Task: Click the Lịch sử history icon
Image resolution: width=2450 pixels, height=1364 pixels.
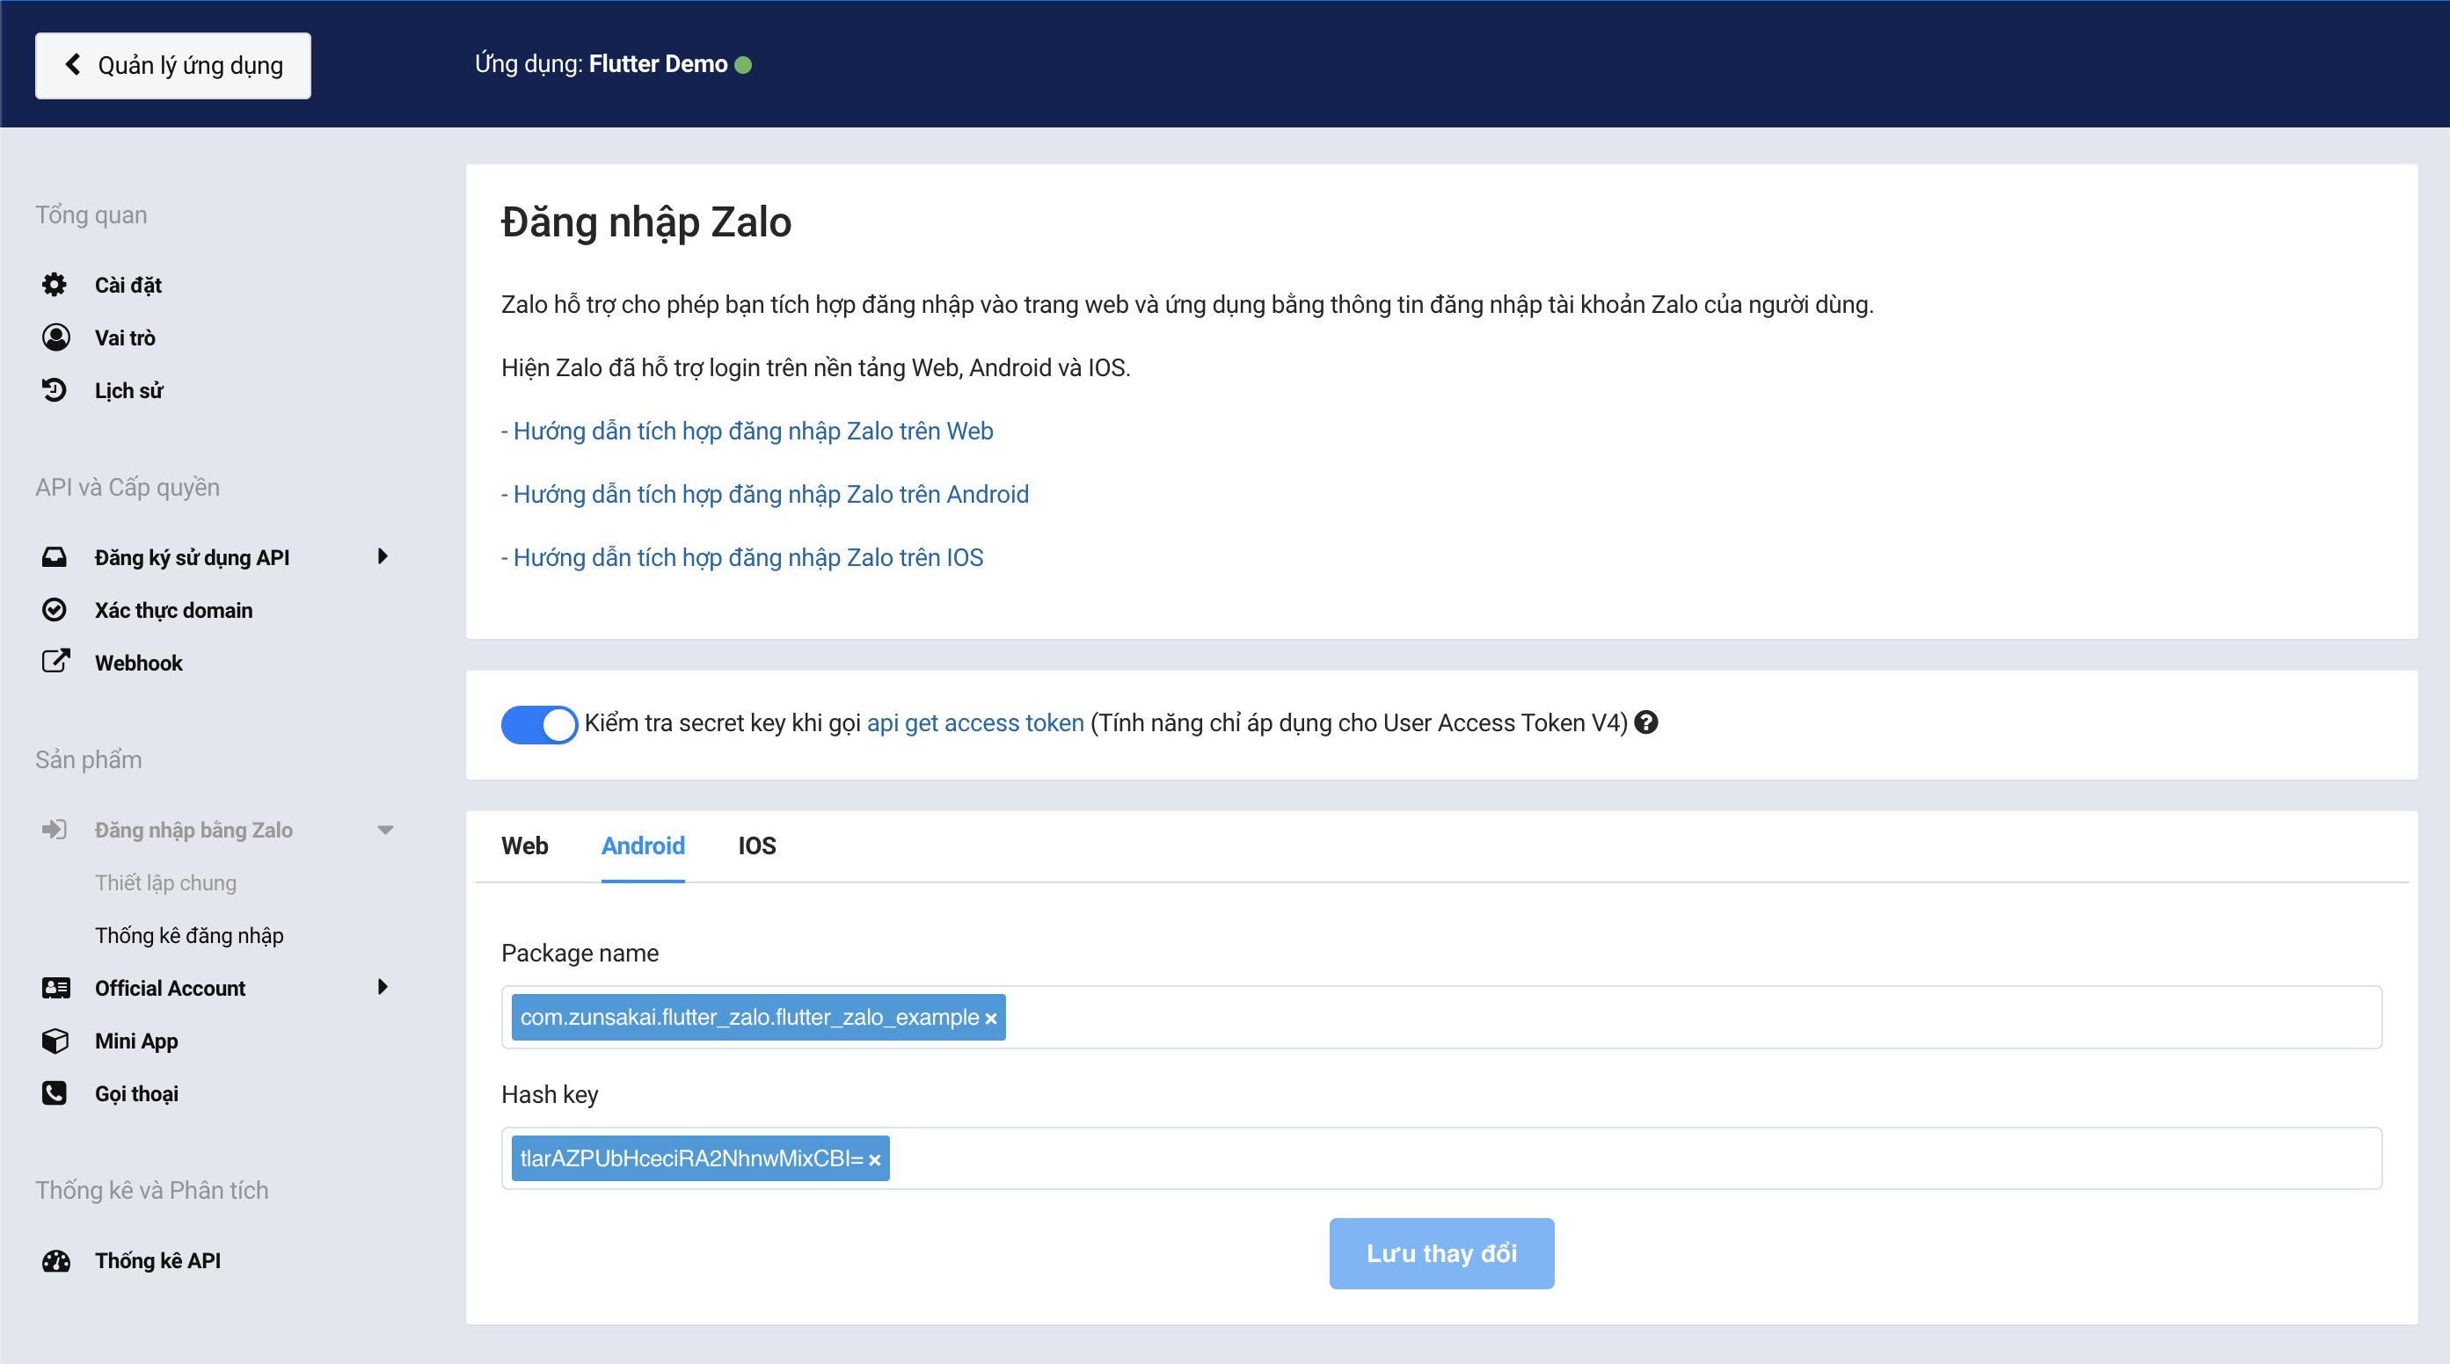Action: [x=55, y=389]
